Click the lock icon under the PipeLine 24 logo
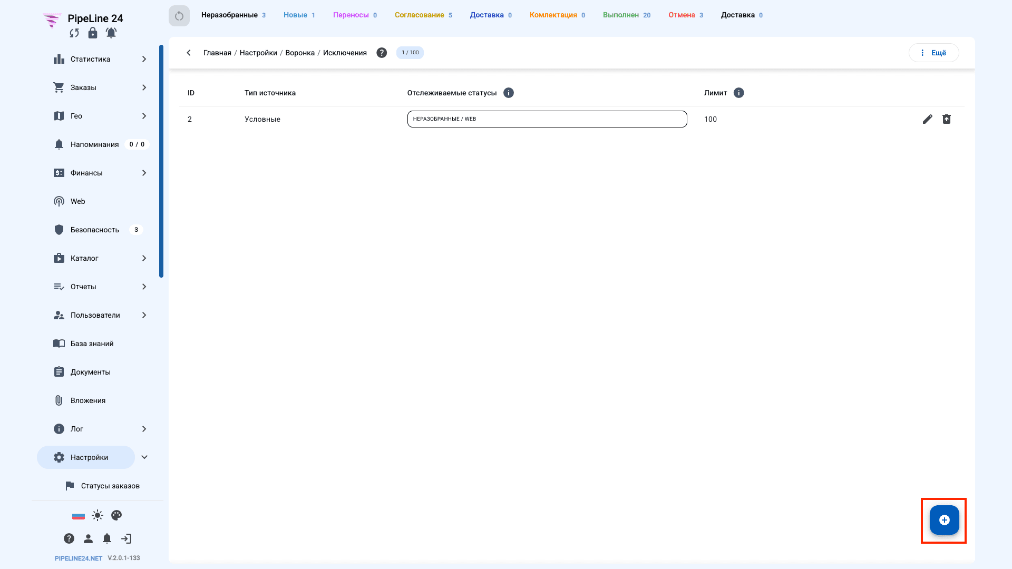The height and width of the screenshot is (569, 1012). [x=93, y=33]
